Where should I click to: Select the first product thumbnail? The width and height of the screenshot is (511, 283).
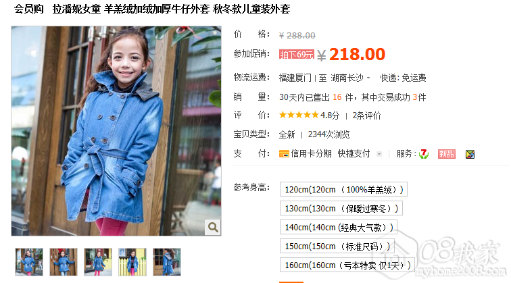[29, 262]
